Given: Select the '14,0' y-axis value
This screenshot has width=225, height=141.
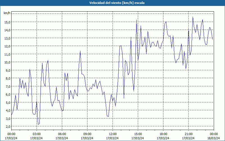Looking at the screenshot, I should tap(7, 30).
